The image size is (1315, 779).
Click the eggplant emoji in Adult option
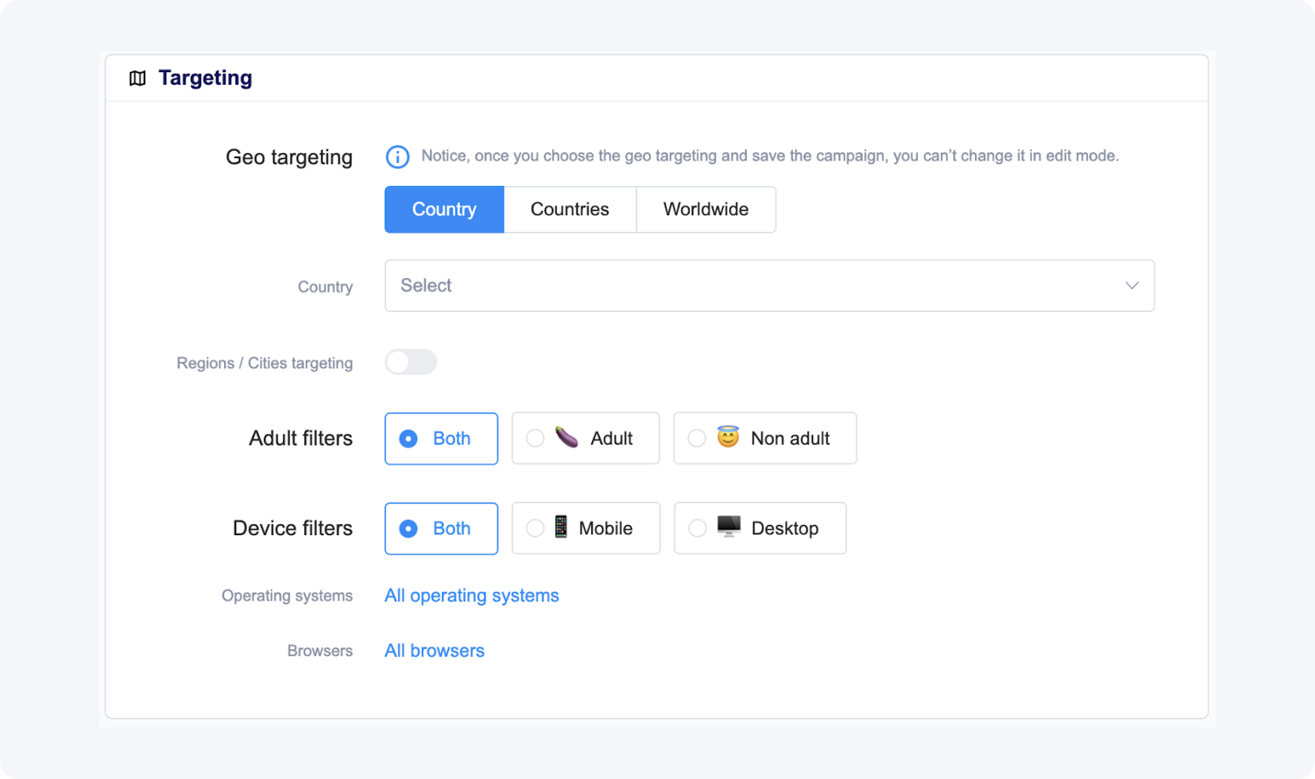click(567, 437)
